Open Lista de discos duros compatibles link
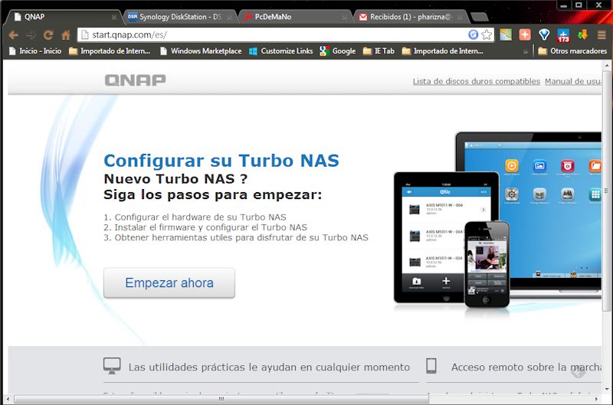 point(476,81)
